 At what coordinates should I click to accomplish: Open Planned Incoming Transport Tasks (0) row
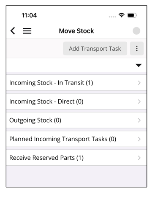(76, 139)
